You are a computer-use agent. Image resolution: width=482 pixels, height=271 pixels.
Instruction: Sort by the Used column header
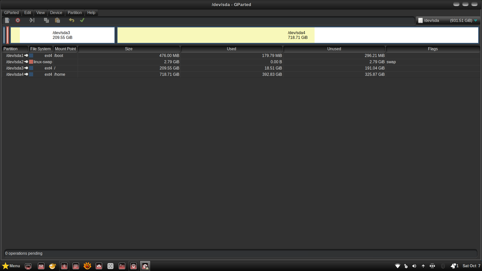pos(231,49)
